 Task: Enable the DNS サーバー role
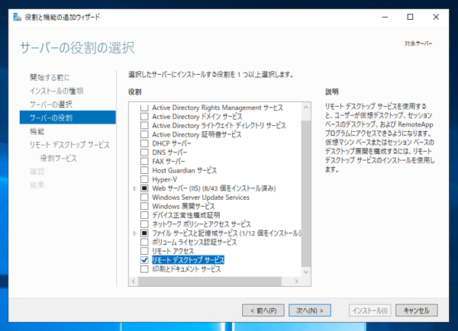click(x=144, y=153)
